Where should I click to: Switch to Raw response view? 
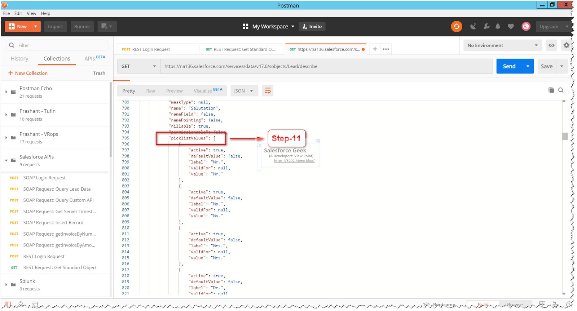(x=150, y=91)
